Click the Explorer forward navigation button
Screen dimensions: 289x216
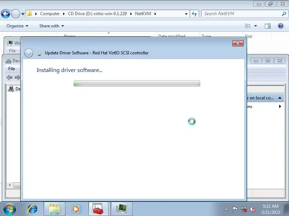16,14
